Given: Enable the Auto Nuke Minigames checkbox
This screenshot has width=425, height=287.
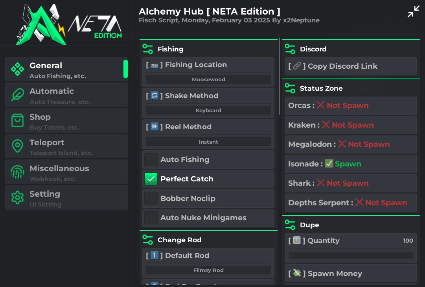Looking at the screenshot, I should 151,218.
